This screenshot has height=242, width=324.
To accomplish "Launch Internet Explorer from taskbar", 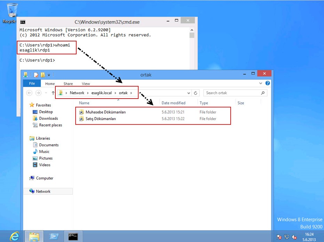I will (x=15, y=236).
